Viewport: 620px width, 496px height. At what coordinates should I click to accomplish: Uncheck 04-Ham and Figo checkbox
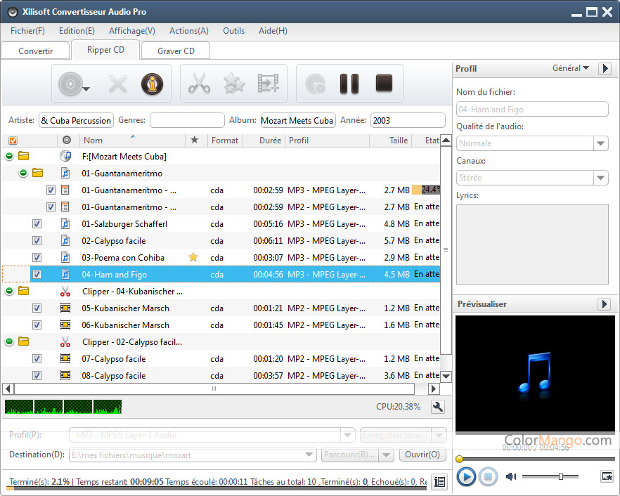(37, 274)
